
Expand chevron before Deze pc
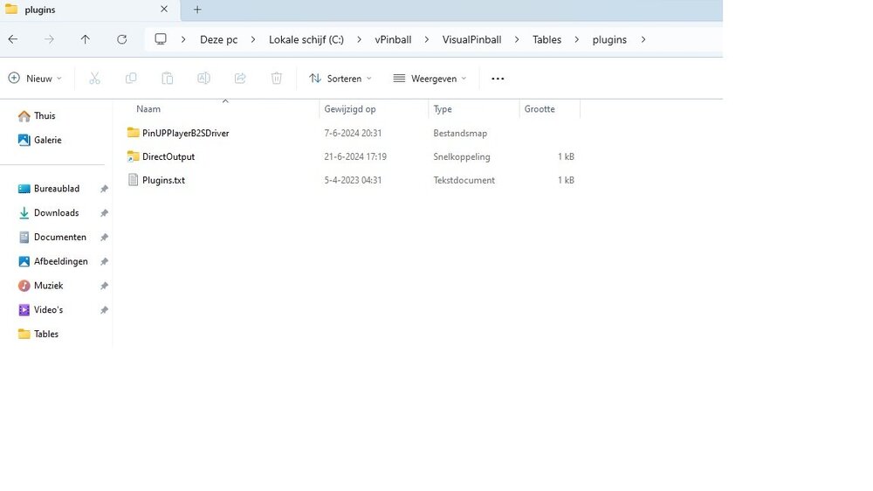pyautogui.click(x=183, y=39)
